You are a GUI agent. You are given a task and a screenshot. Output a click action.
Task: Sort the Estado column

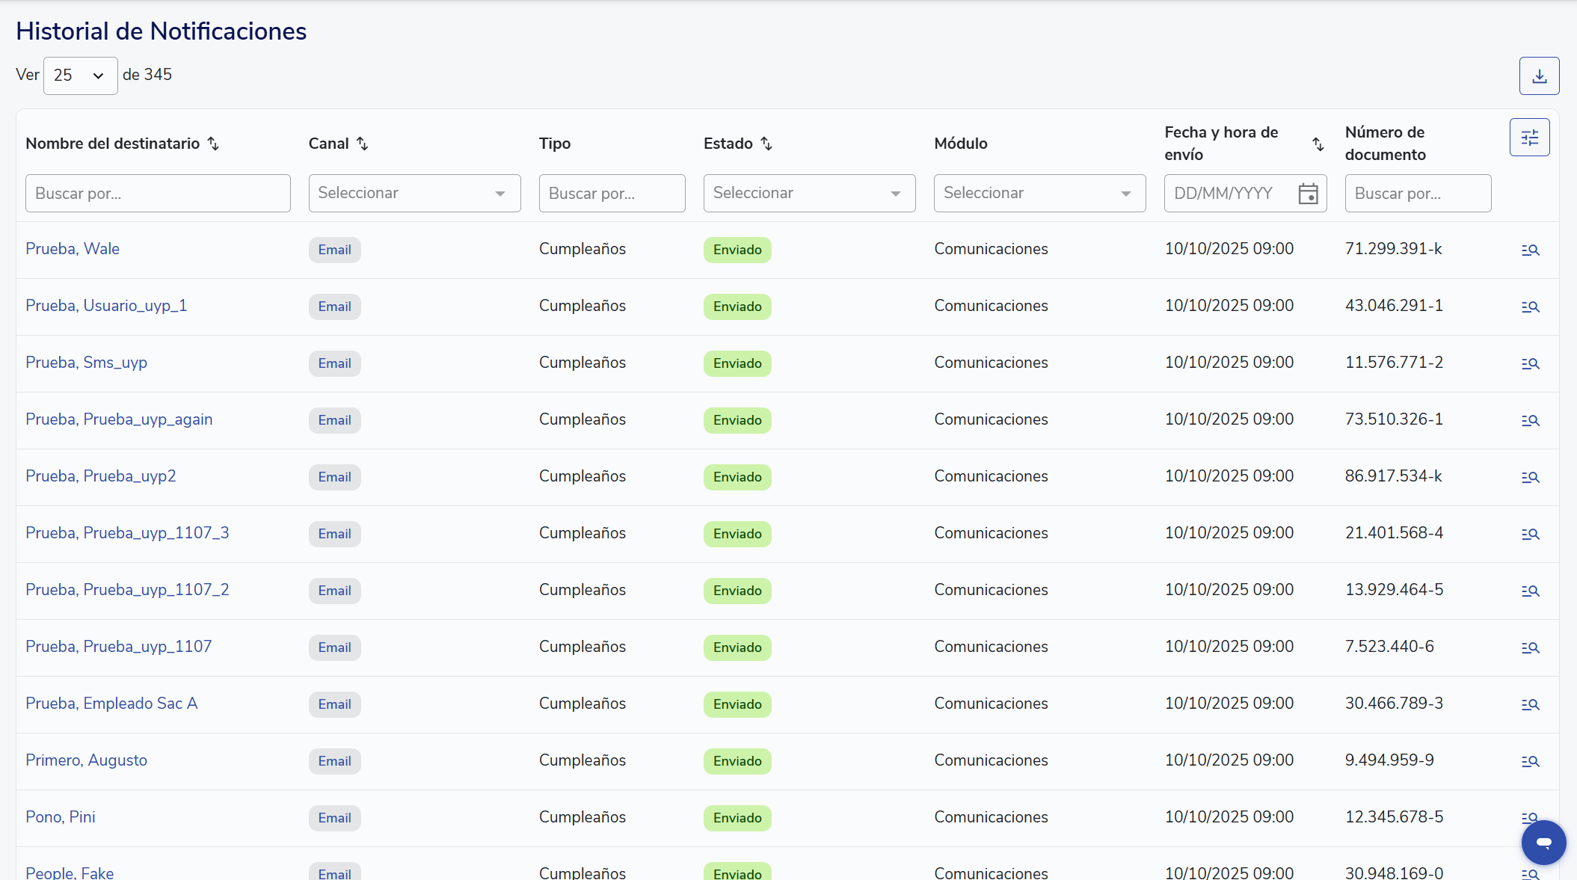point(766,144)
